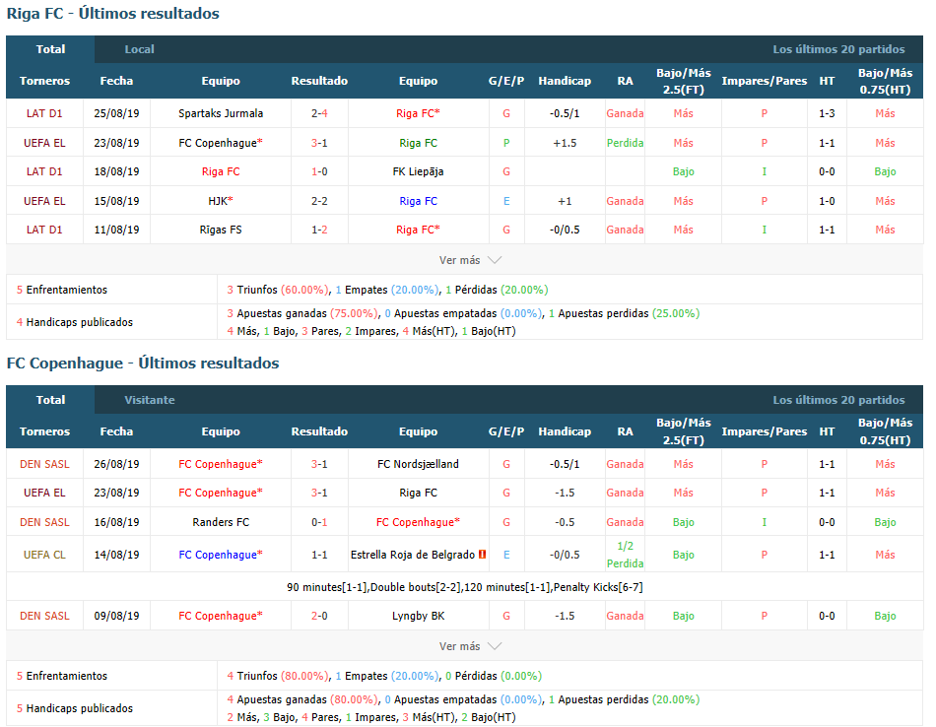Screen dimensions: 936x727
Task: Open Lyngby BK team link
Action: 418,616
